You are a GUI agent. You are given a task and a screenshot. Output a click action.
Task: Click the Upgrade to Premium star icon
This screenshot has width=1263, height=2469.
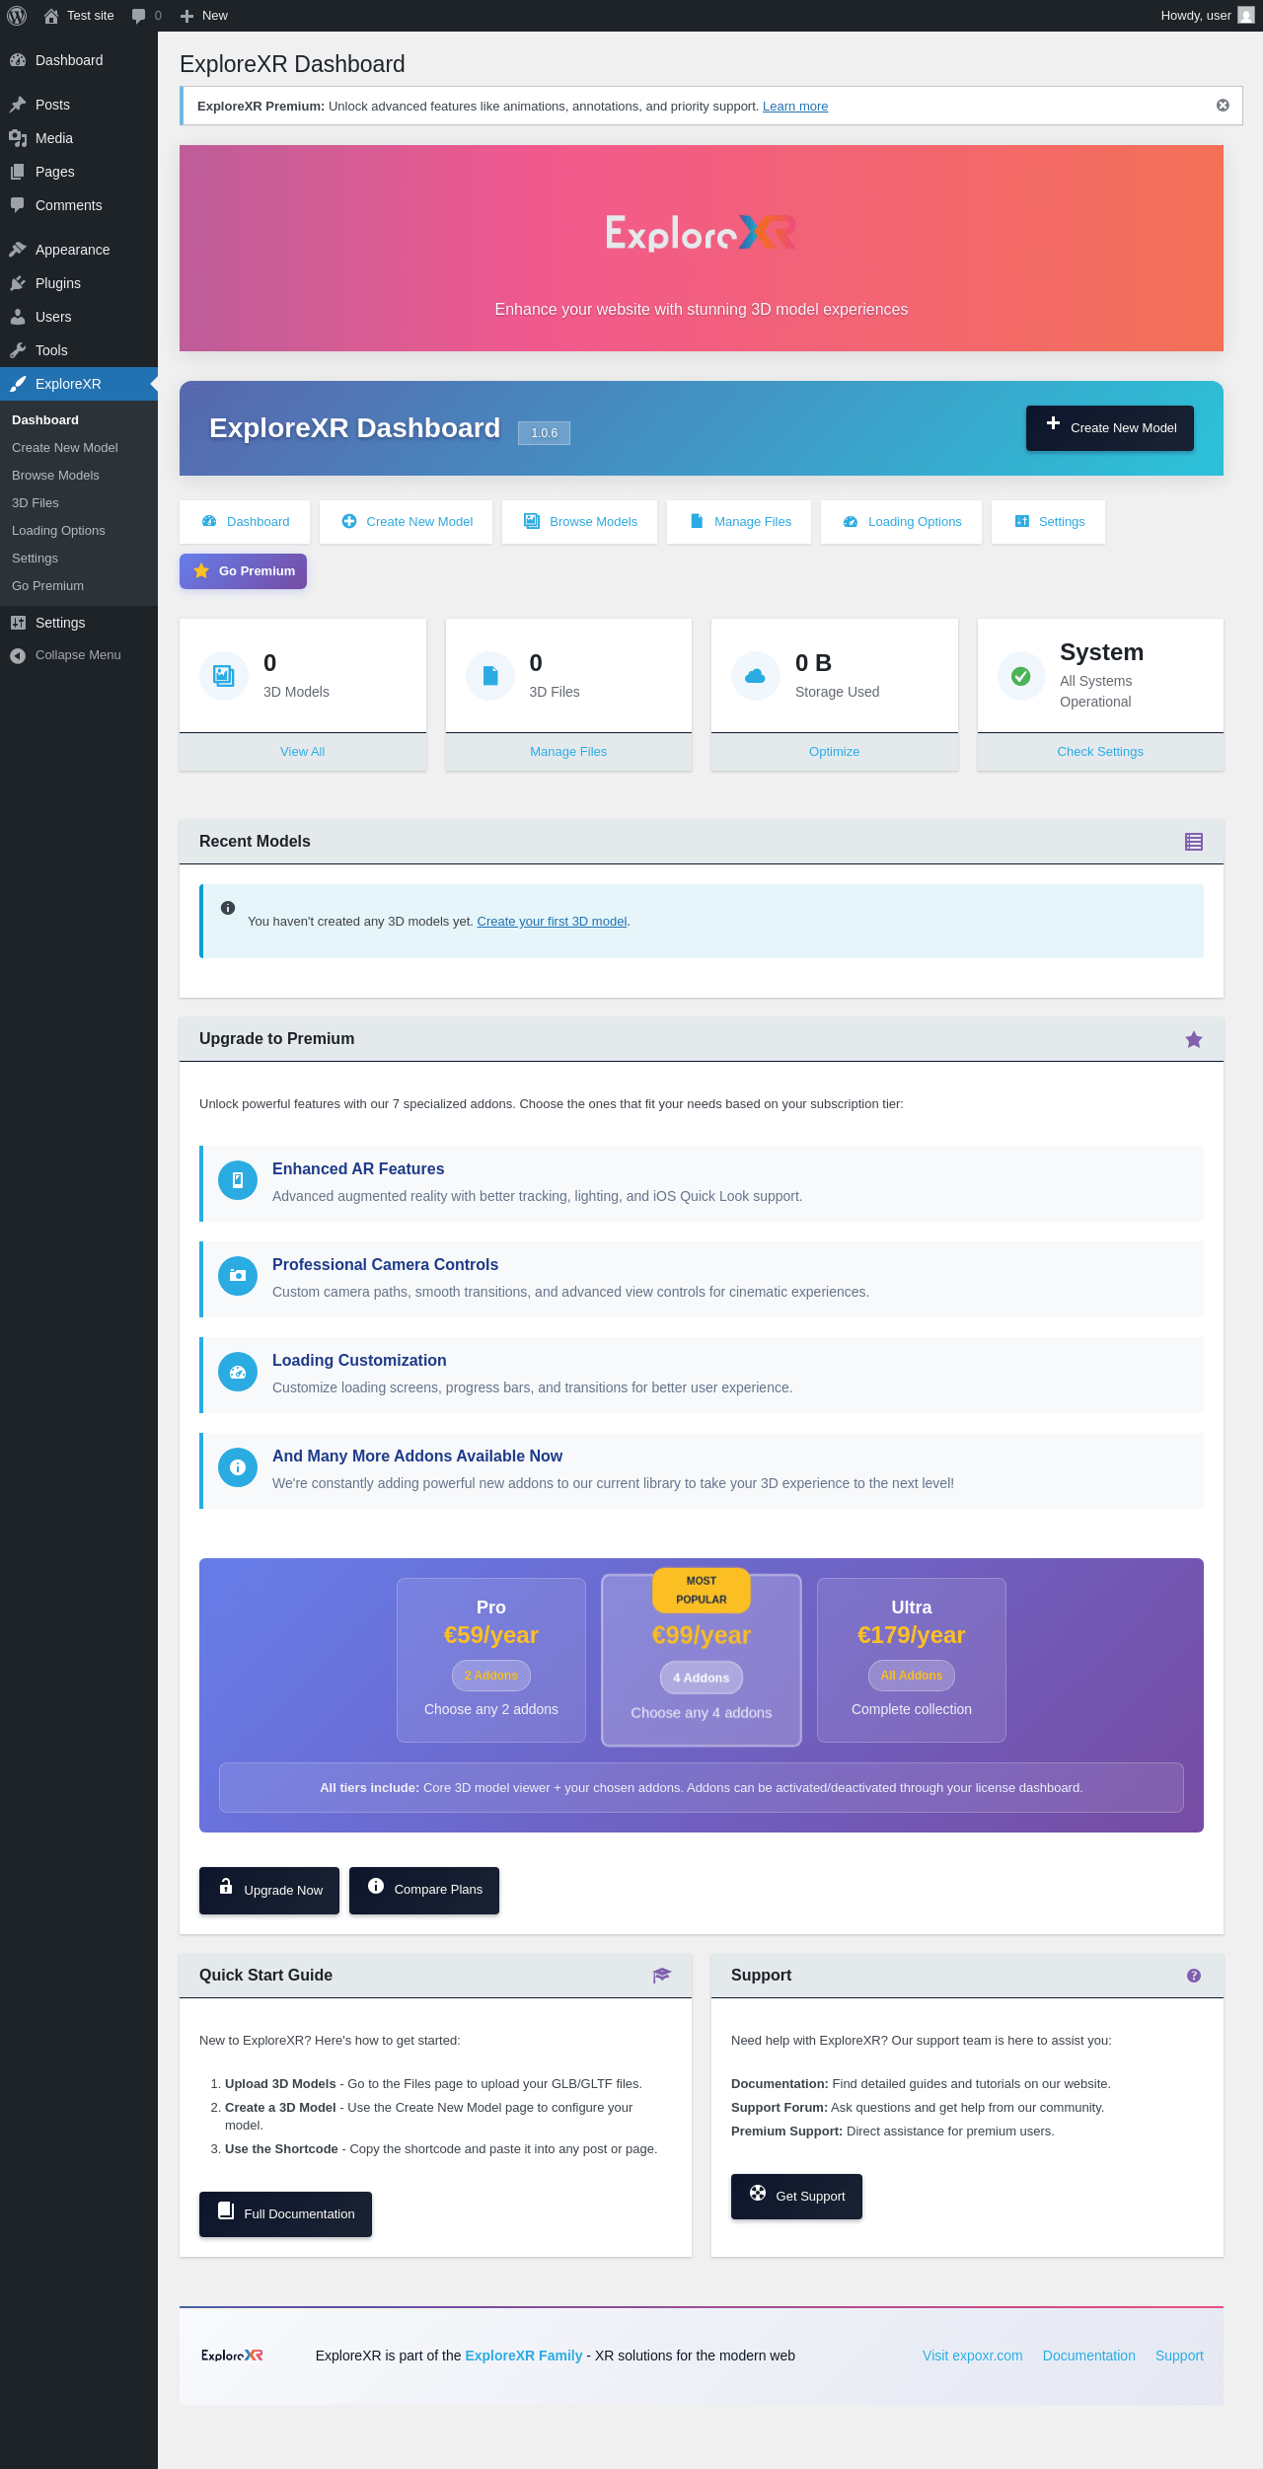coord(1194,1039)
